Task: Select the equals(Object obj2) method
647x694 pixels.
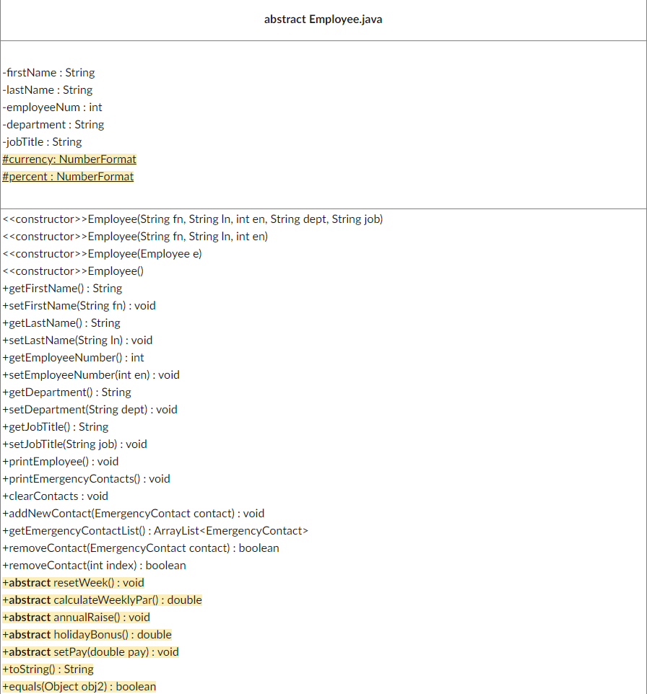Action: click(x=79, y=686)
